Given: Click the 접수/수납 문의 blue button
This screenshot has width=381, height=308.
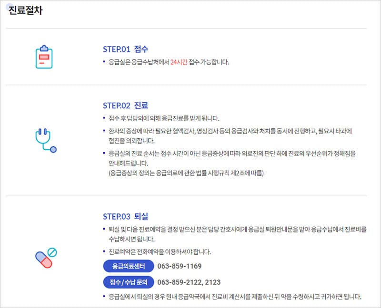Looking at the screenshot, I should coord(129,283).
